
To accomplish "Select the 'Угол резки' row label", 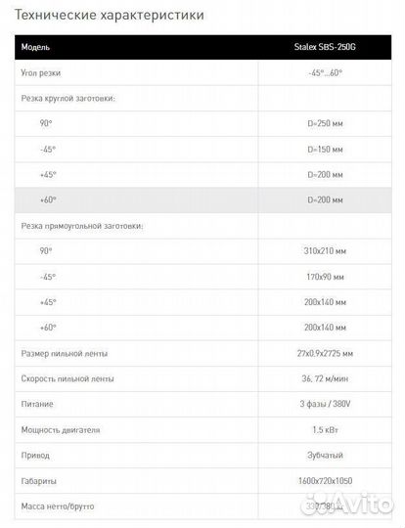I will [x=41, y=72].
